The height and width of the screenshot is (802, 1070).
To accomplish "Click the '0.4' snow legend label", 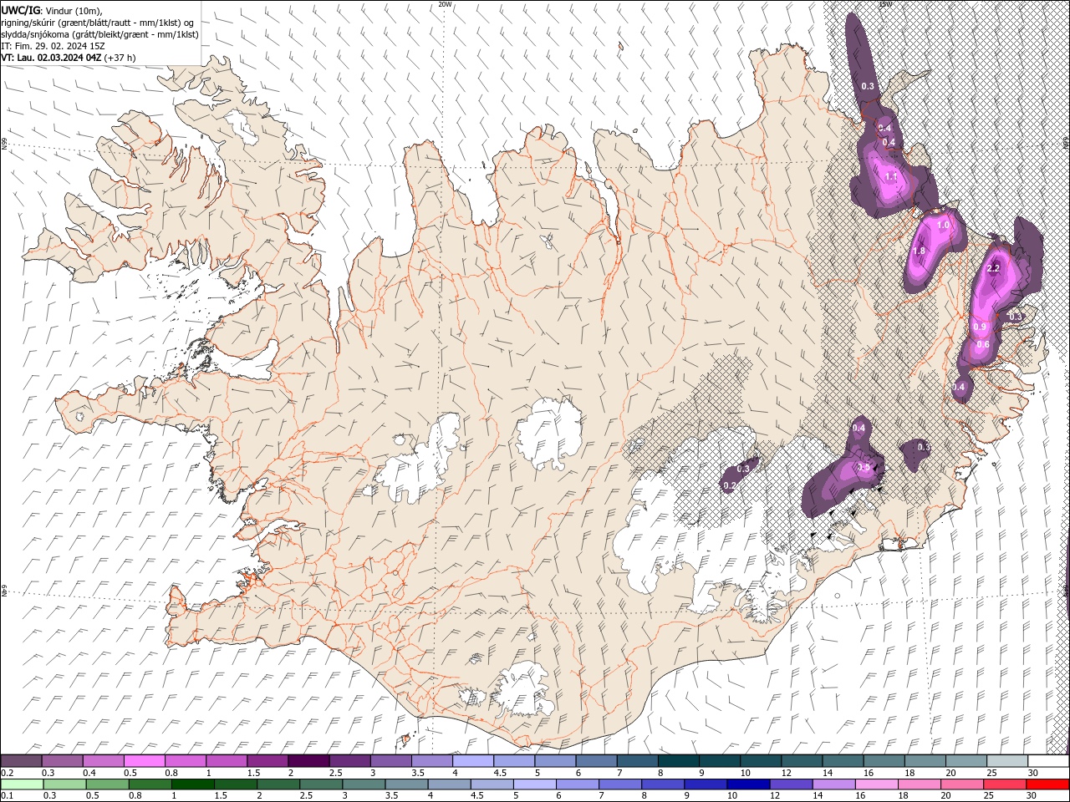I will click(x=89, y=773).
